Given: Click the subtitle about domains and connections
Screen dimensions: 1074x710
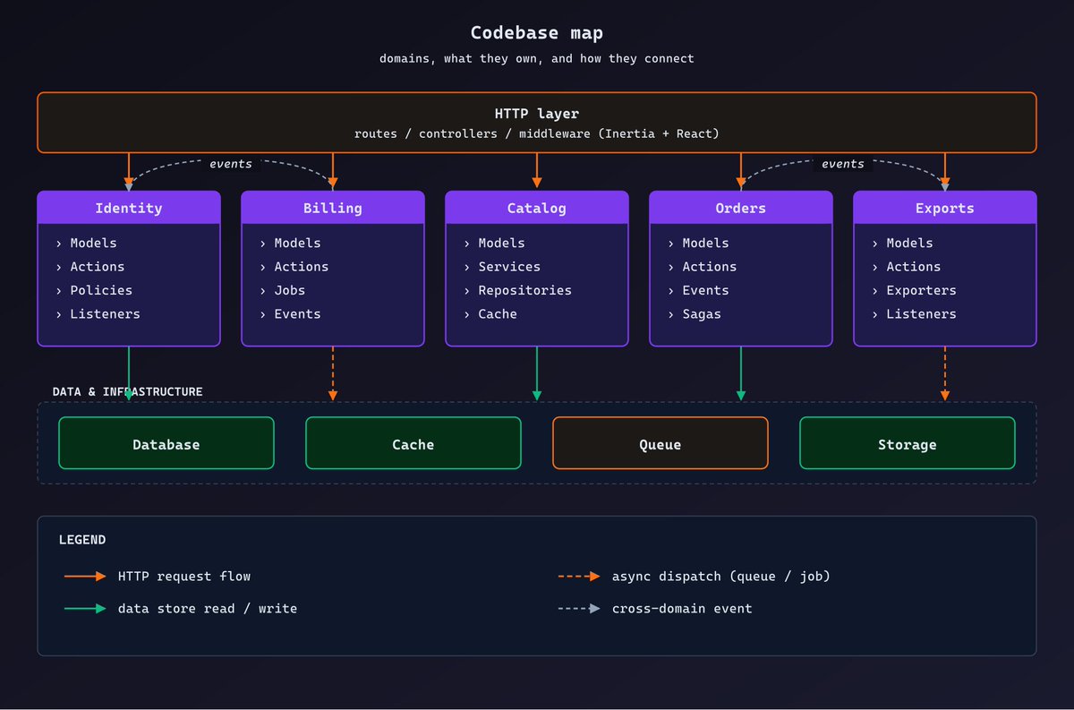Looking at the screenshot, I should click(x=537, y=58).
